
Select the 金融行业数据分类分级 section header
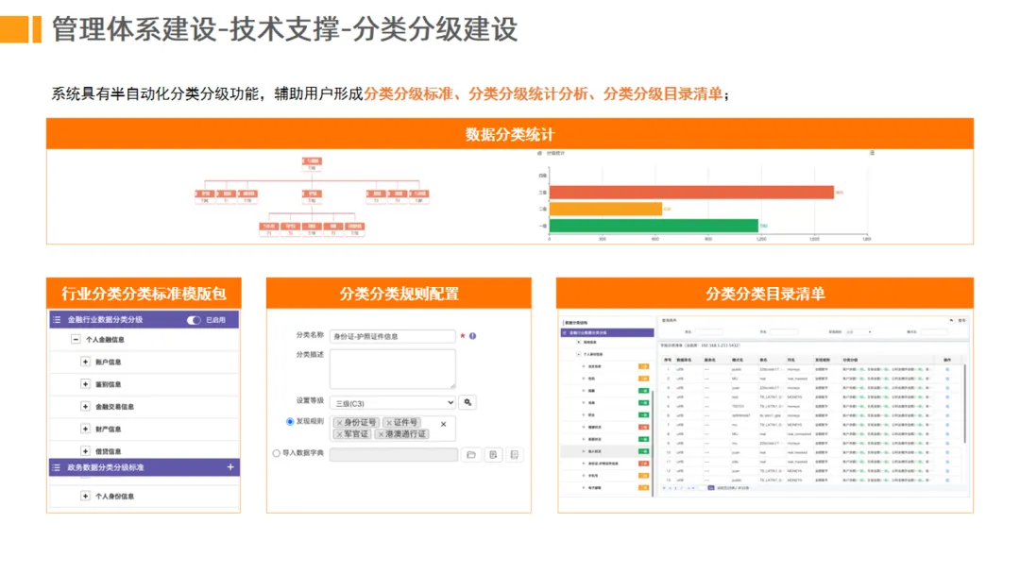point(144,320)
